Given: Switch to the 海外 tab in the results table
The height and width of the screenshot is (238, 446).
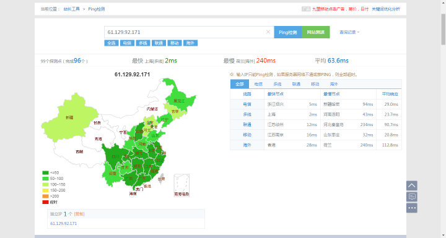Looking at the screenshot, I should coord(334,84).
